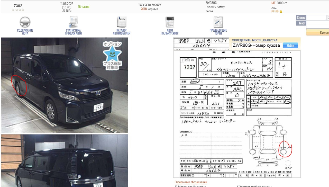Click '2018' year text in header
This screenshot has width=329, height=187.
tap(144, 9)
